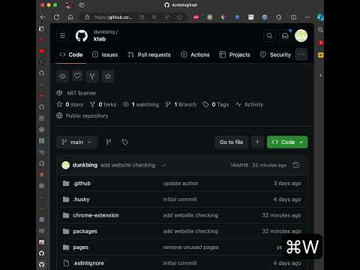
Task: Click the heart sponsor button
Action: tap(77, 76)
